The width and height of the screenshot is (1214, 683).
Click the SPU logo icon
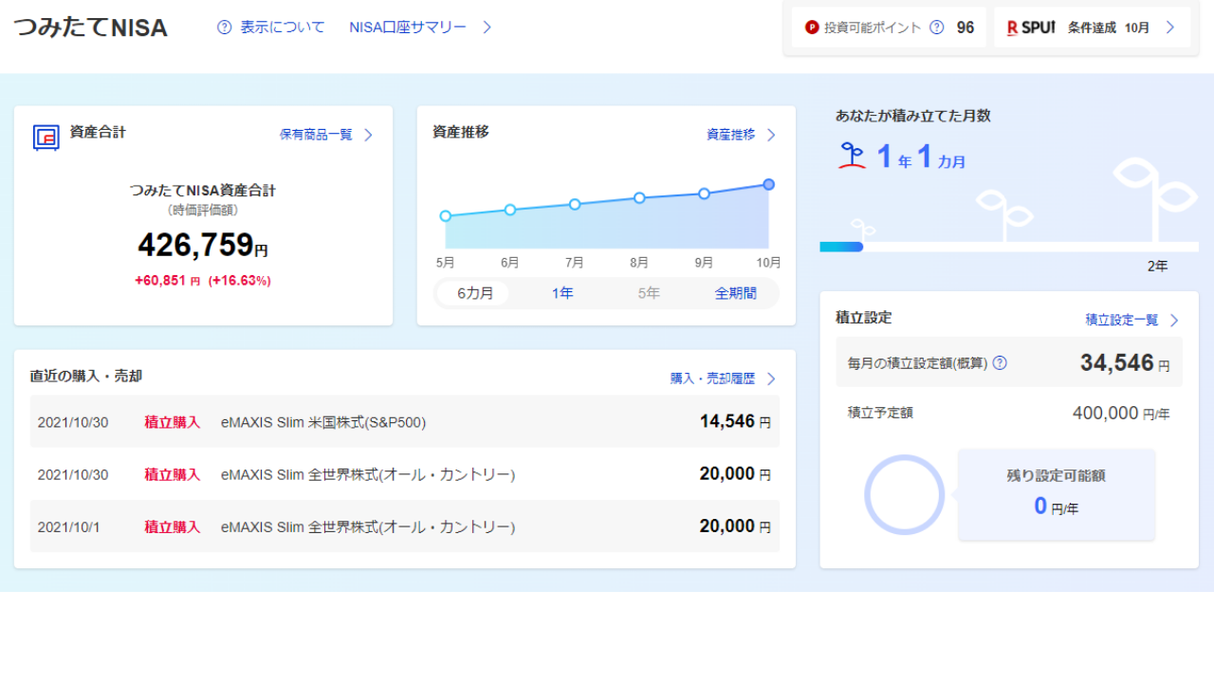[x=1031, y=28]
